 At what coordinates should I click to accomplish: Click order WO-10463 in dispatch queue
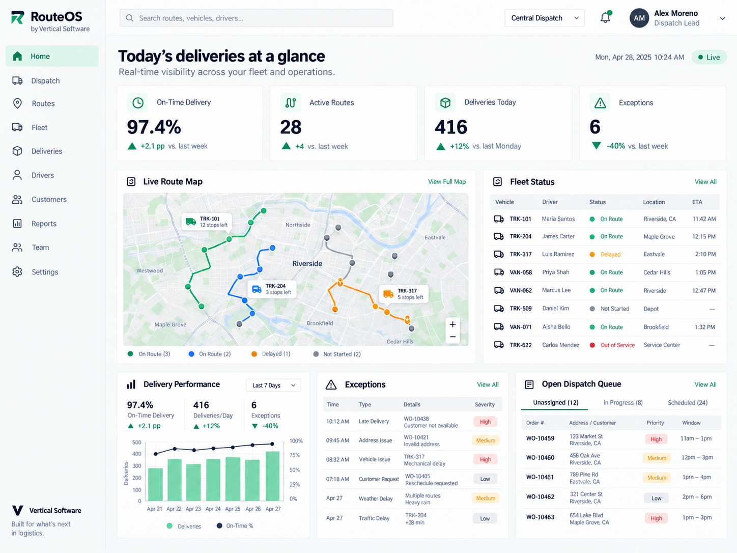(x=540, y=517)
